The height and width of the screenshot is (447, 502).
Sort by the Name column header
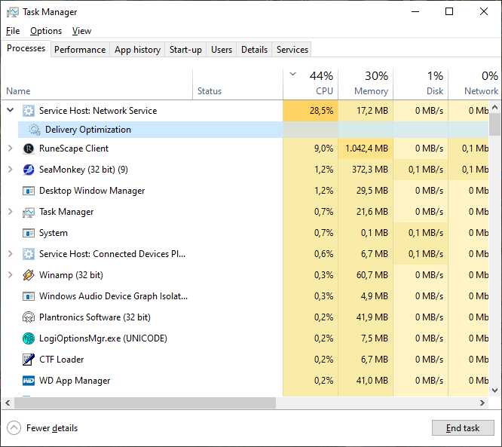97,84
